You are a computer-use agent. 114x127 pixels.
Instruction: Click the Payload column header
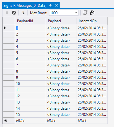pyautogui.click(x=61, y=21)
